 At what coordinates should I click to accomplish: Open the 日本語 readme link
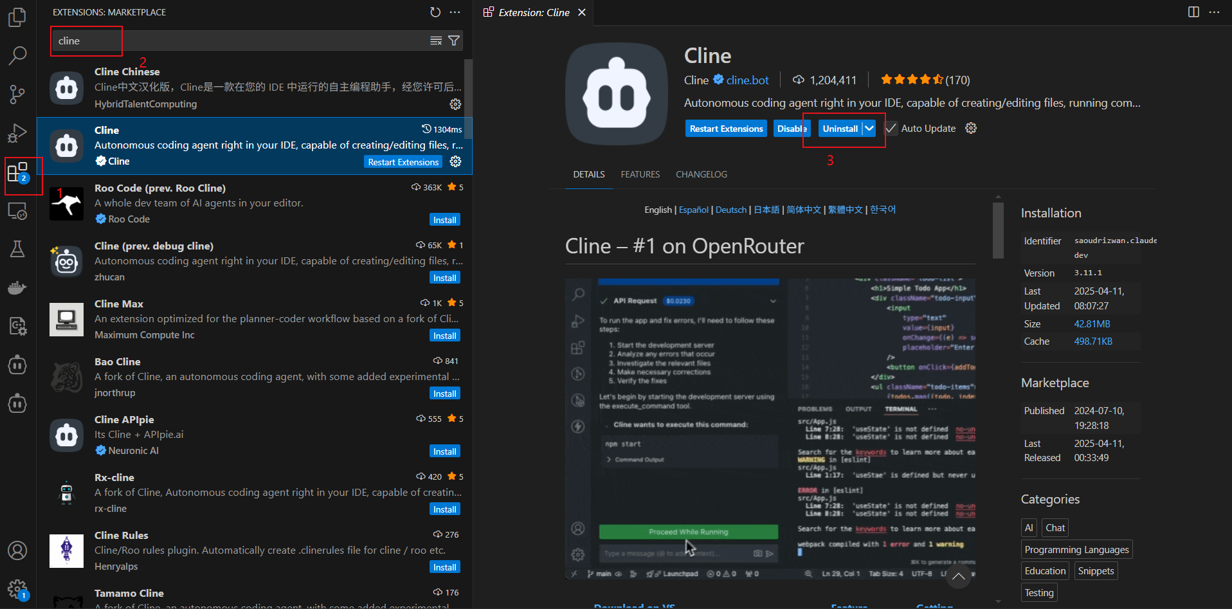click(766, 210)
